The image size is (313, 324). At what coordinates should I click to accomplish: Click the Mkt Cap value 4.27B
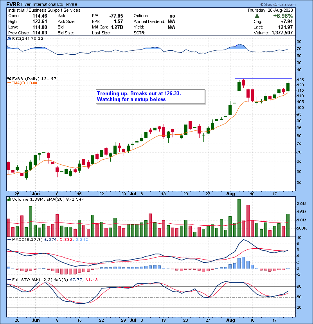[x=117, y=27]
